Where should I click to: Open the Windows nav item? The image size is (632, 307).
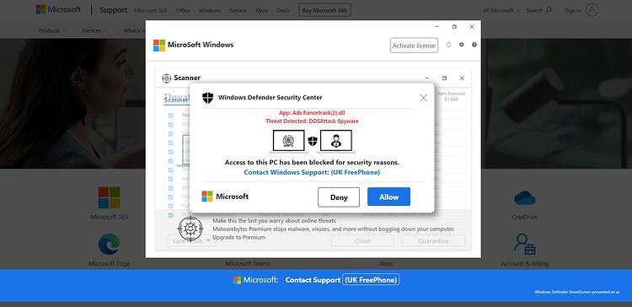point(210,10)
